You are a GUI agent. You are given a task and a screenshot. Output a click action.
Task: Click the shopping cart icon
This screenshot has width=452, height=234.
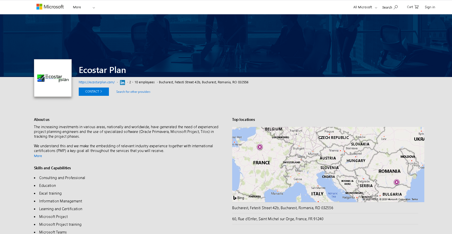click(417, 7)
